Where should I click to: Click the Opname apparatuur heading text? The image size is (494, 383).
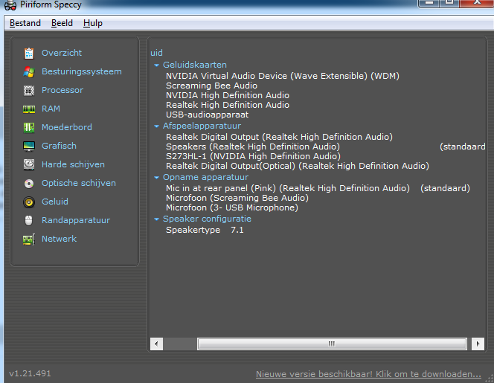click(206, 177)
